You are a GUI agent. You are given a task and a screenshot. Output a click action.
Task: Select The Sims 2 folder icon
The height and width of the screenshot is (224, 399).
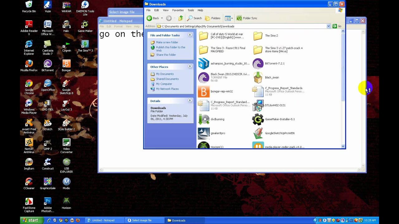pyautogui.click(x=258, y=36)
